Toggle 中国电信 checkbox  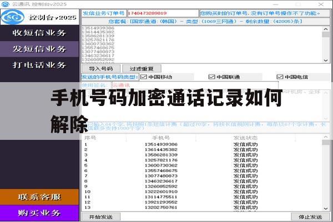[280, 77]
